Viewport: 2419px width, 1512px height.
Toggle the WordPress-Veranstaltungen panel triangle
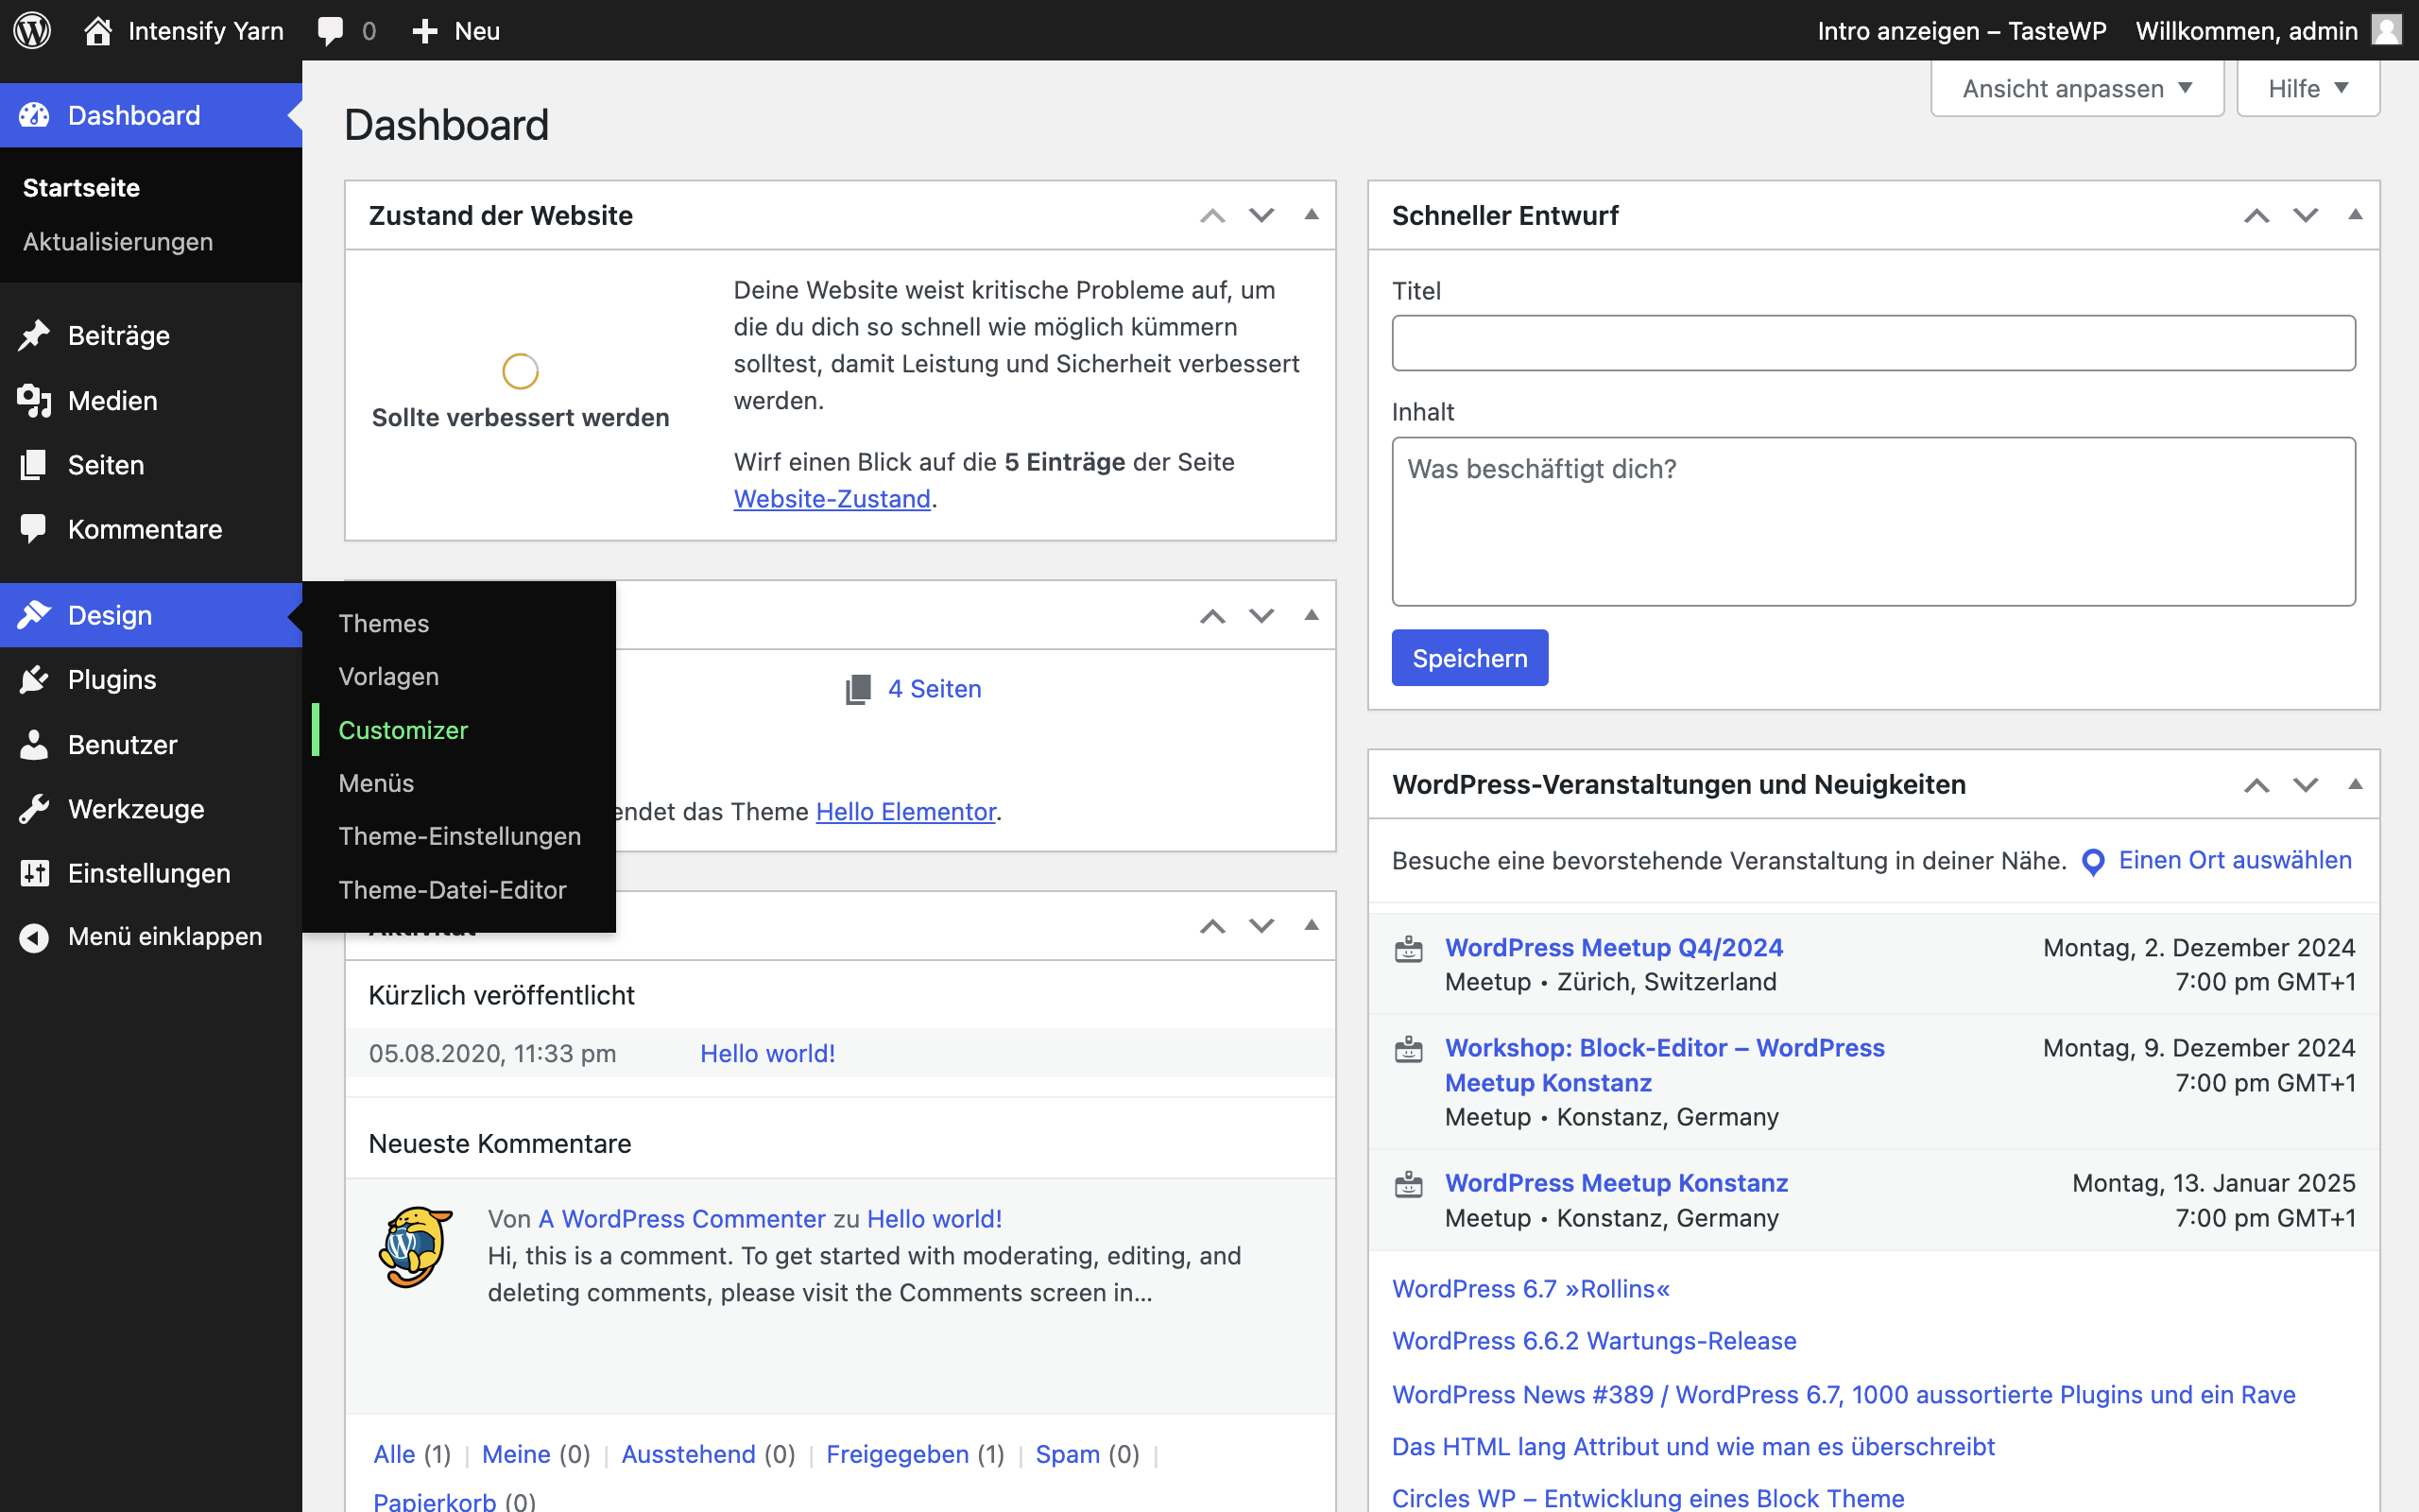[x=2355, y=784]
